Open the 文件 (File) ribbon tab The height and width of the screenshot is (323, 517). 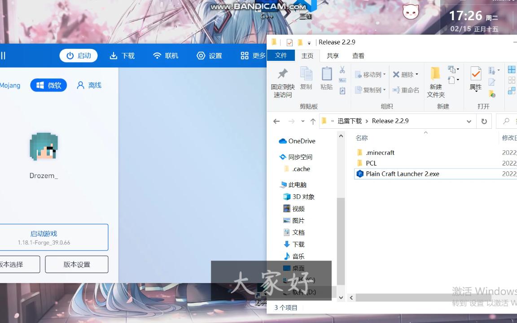281,55
